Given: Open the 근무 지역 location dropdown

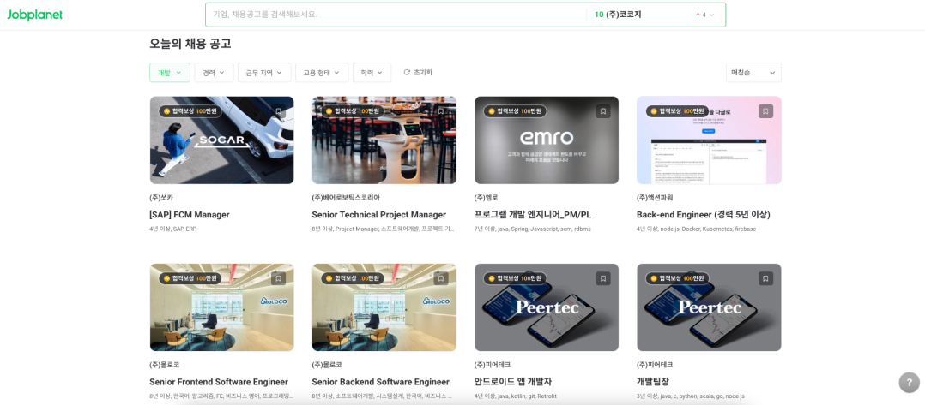Looking at the screenshot, I should 264,73.
